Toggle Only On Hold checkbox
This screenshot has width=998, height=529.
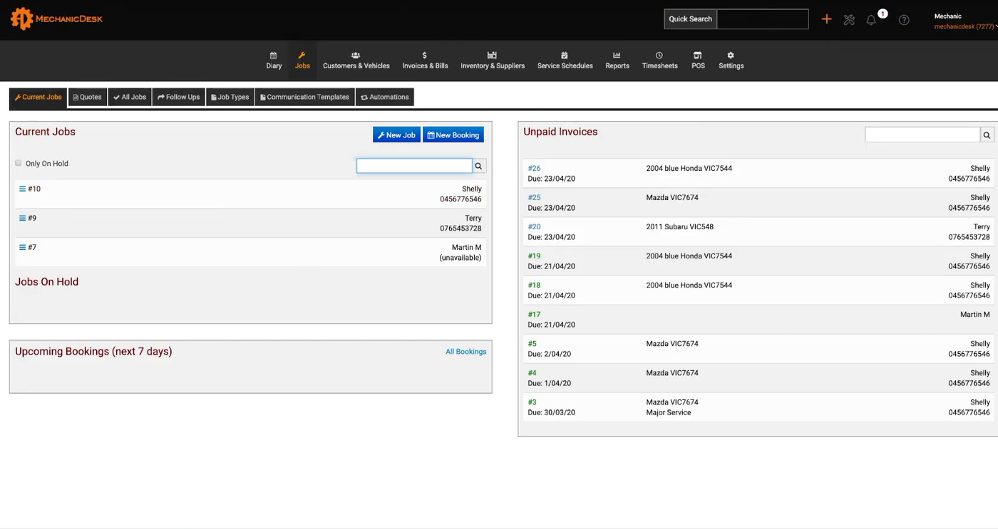[19, 163]
